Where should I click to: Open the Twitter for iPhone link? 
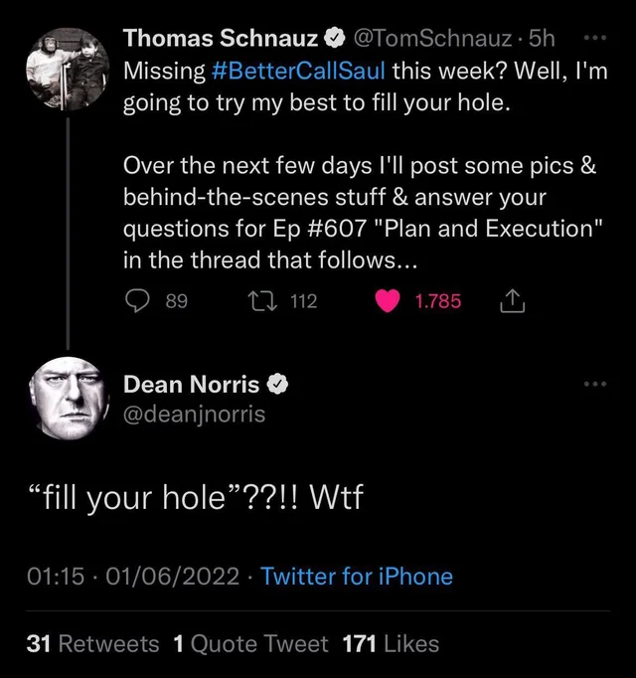click(x=357, y=577)
